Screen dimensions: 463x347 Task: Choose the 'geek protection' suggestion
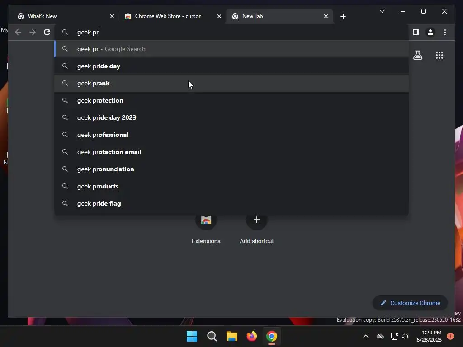tap(232, 100)
